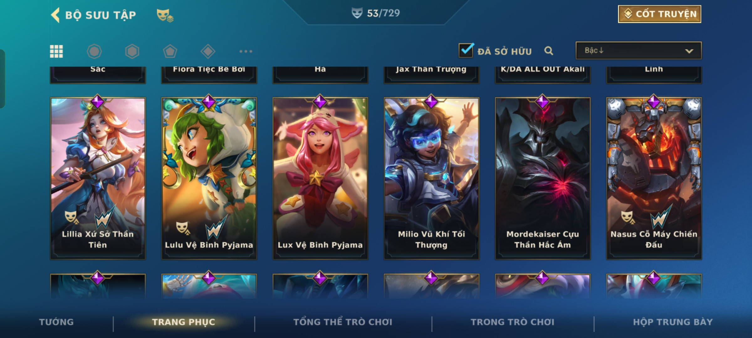Open the Tổng Thể Trò Chơi tab
The image size is (752, 338).
(x=343, y=322)
